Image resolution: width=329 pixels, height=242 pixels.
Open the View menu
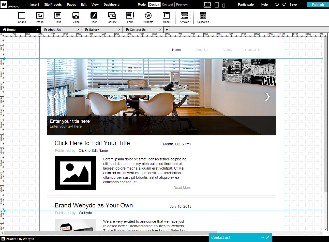(95, 5)
